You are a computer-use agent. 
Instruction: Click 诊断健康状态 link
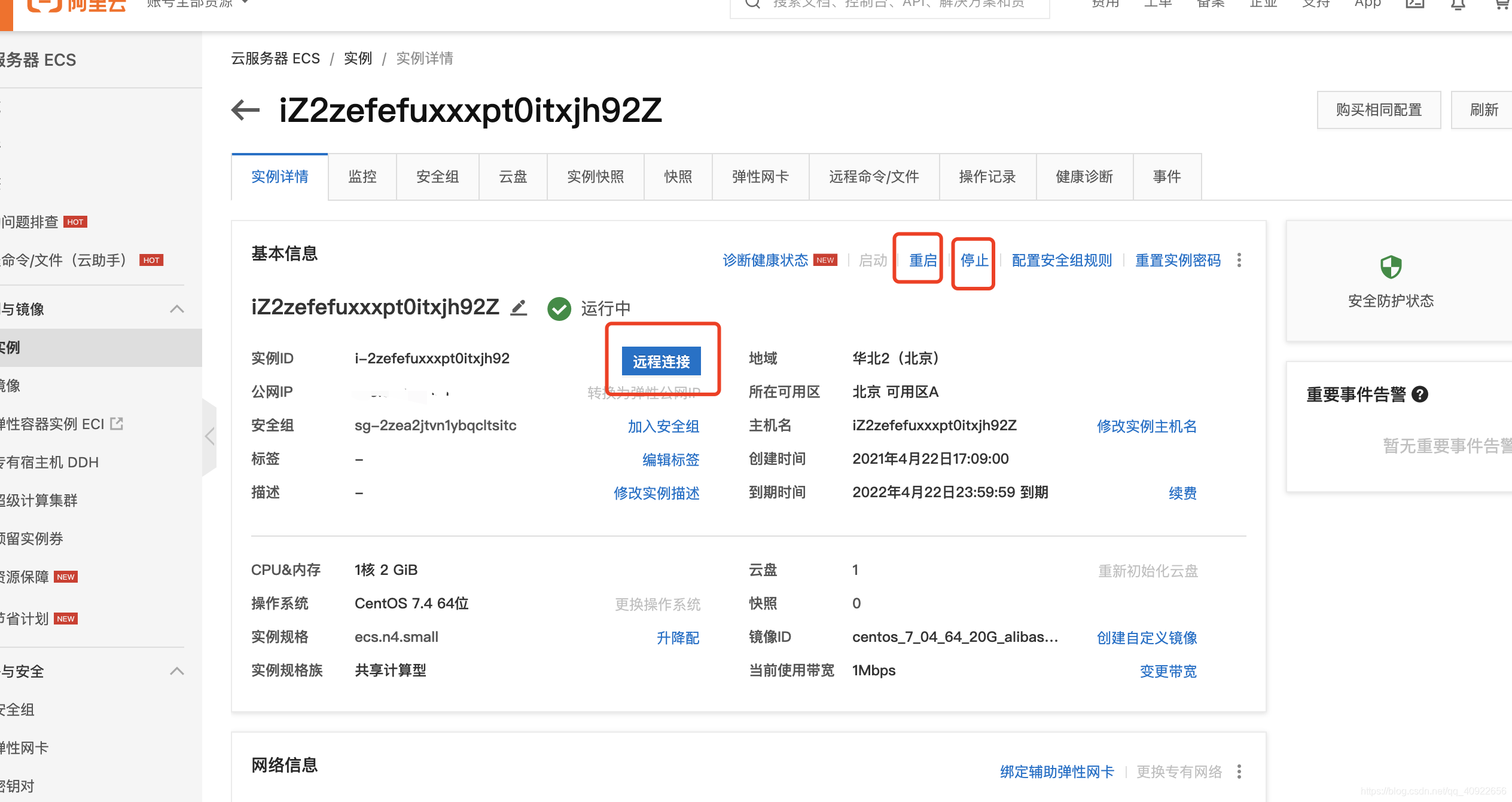coord(766,260)
